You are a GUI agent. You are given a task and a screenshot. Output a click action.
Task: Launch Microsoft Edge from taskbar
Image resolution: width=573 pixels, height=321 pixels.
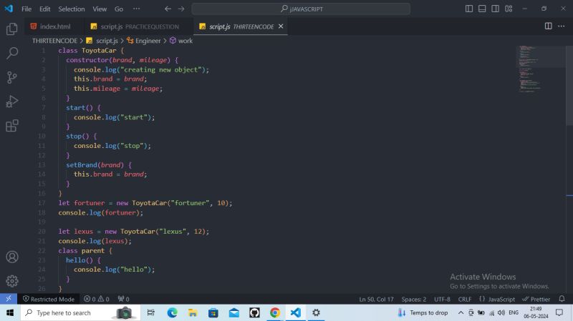pos(172,312)
